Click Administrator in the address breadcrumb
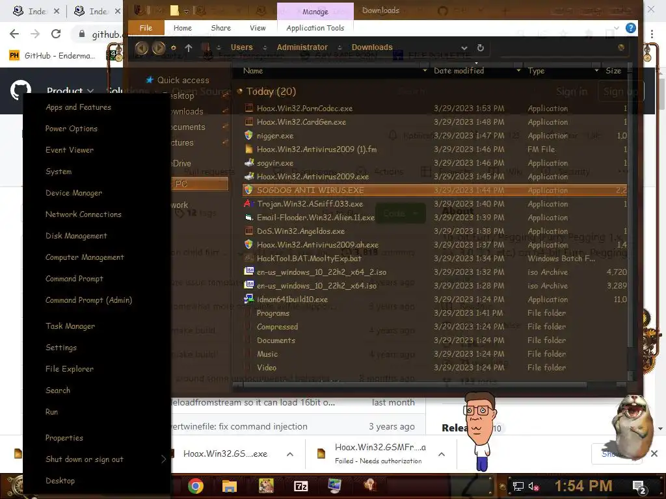Viewport: 666px width, 499px height. click(302, 47)
